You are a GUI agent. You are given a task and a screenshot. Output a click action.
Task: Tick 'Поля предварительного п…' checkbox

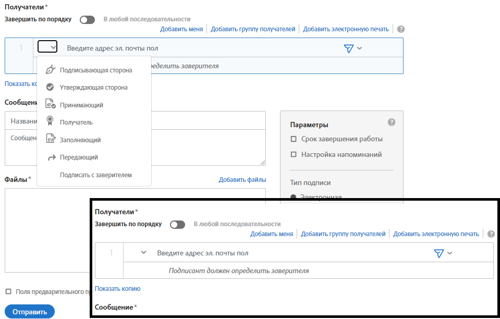tap(9, 291)
